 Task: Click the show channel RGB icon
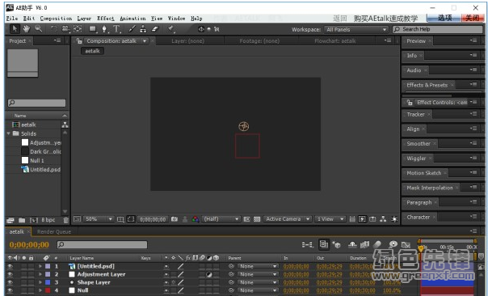(x=196, y=219)
